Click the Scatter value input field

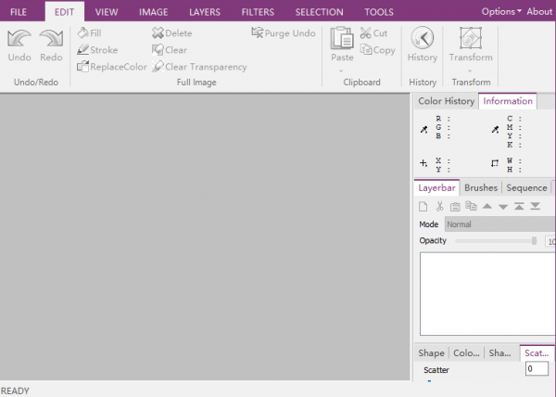coord(537,368)
